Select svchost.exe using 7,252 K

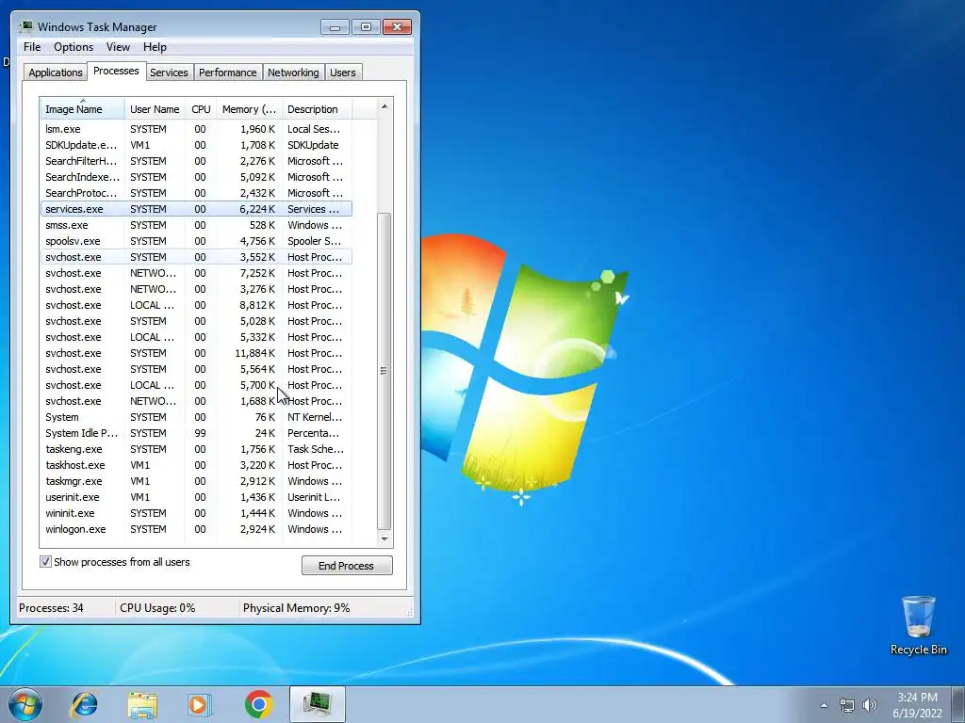[x=196, y=273]
